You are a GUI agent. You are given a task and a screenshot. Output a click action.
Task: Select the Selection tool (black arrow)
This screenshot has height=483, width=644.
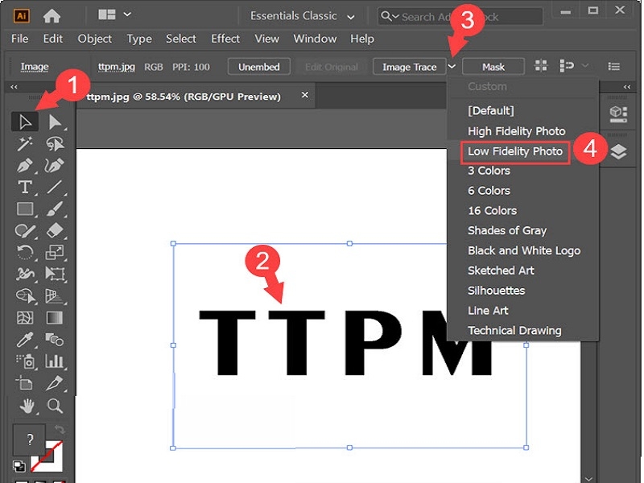[25, 122]
